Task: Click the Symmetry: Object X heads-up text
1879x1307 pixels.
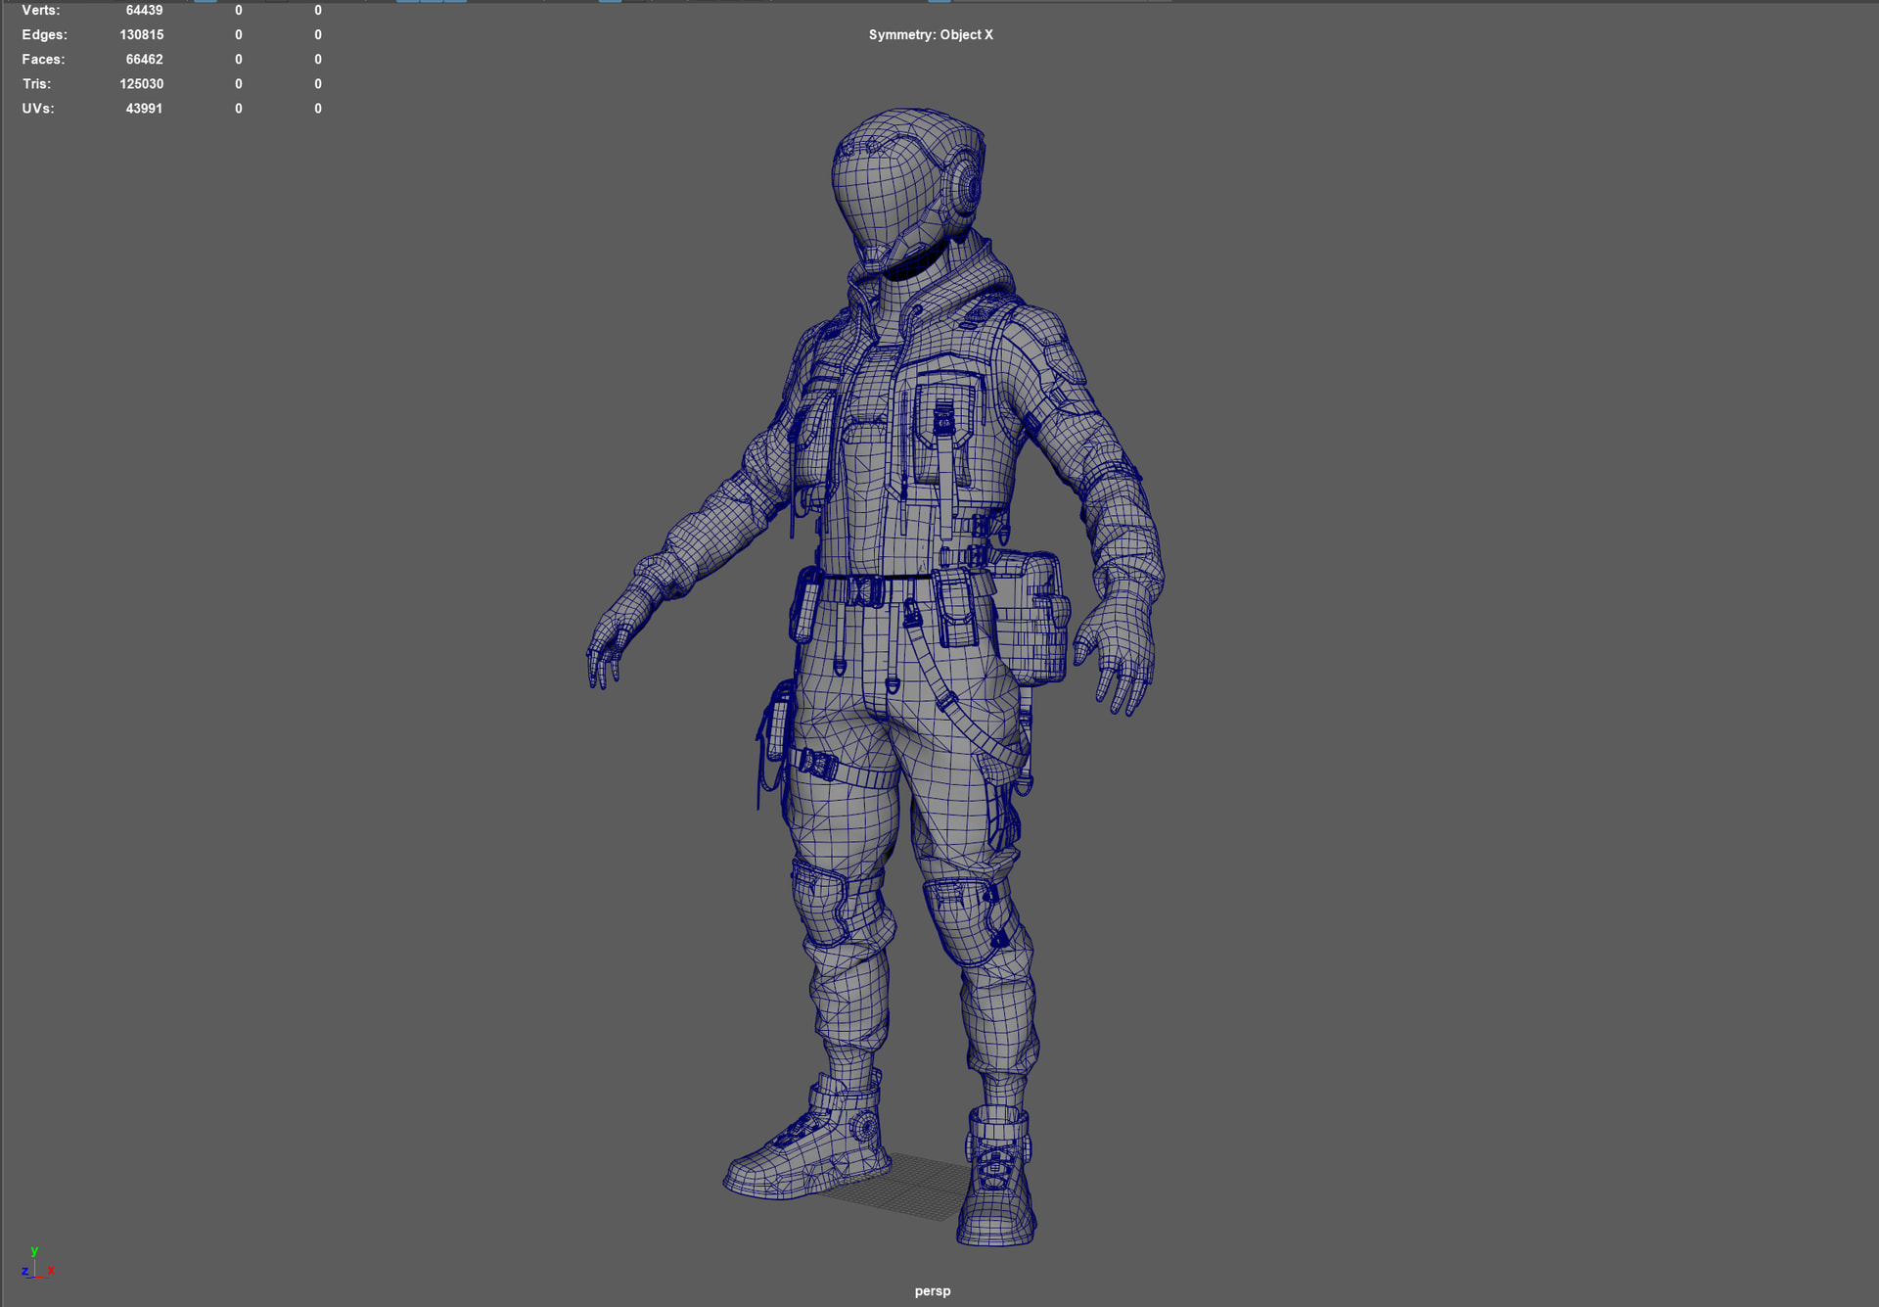Action: pyautogui.click(x=930, y=35)
